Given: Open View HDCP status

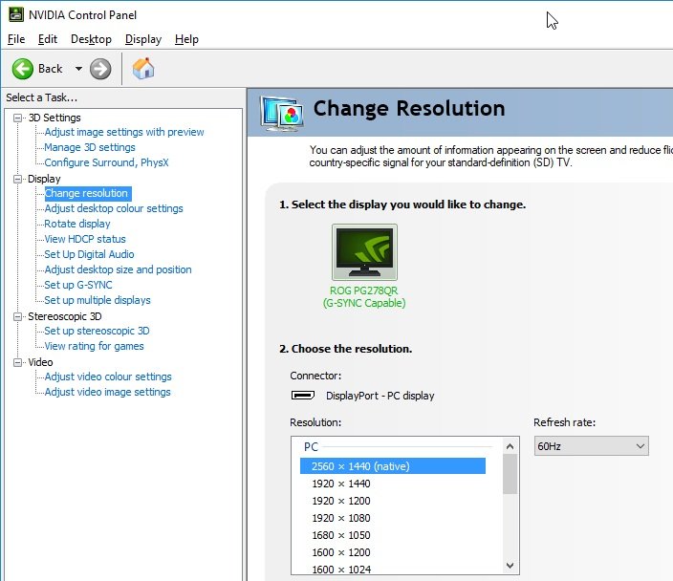Looking at the screenshot, I should click(85, 239).
